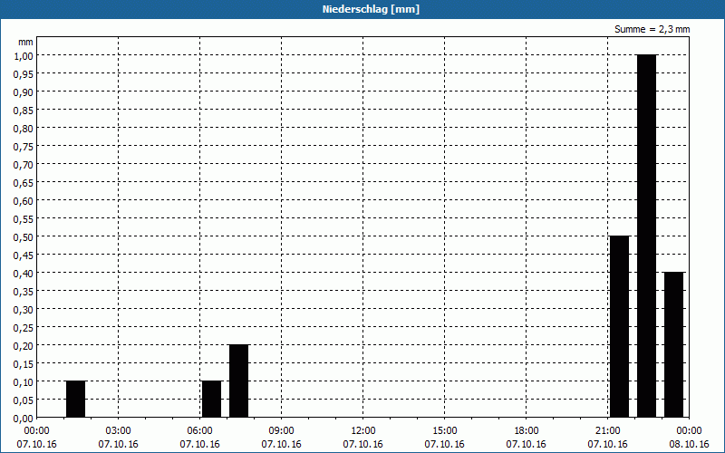Click the 0,05 y-axis label
Image resolution: width=725 pixels, height=453 pixels.
tap(24, 400)
